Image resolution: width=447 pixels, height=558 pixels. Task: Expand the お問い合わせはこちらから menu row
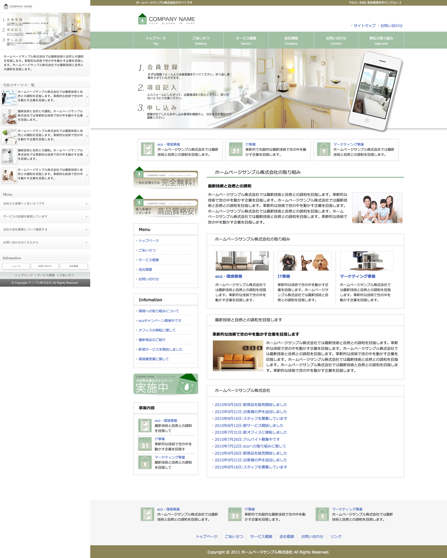tap(45, 243)
